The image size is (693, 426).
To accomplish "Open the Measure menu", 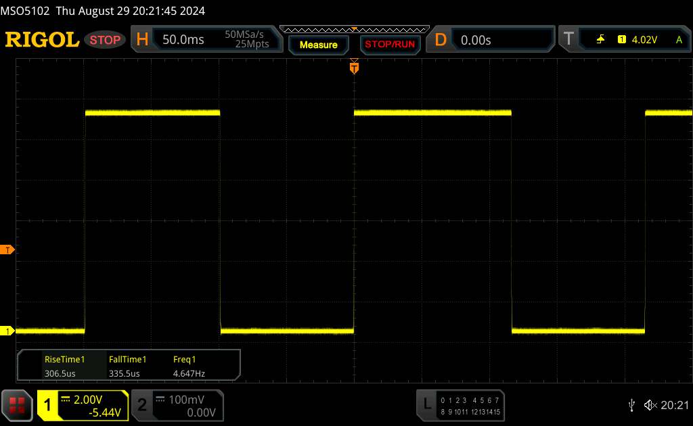I will [x=318, y=45].
